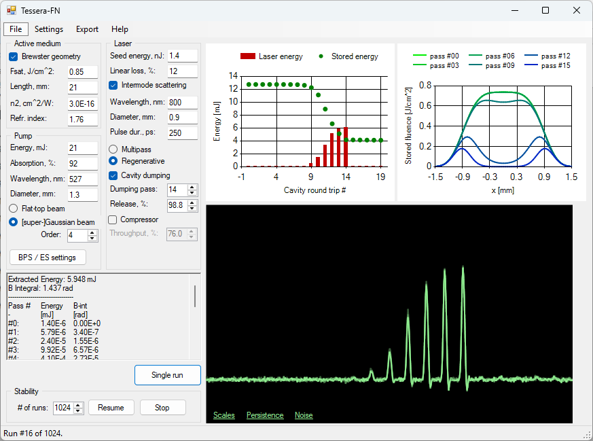Decrease the Dumping pass value with down arrow

[x=192, y=192]
